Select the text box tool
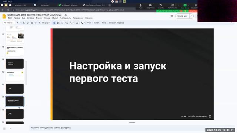237x133 pixels. [x=58, y=23]
